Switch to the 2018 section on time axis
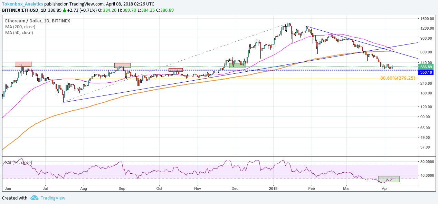This screenshot has height=204, width=438. (273, 188)
